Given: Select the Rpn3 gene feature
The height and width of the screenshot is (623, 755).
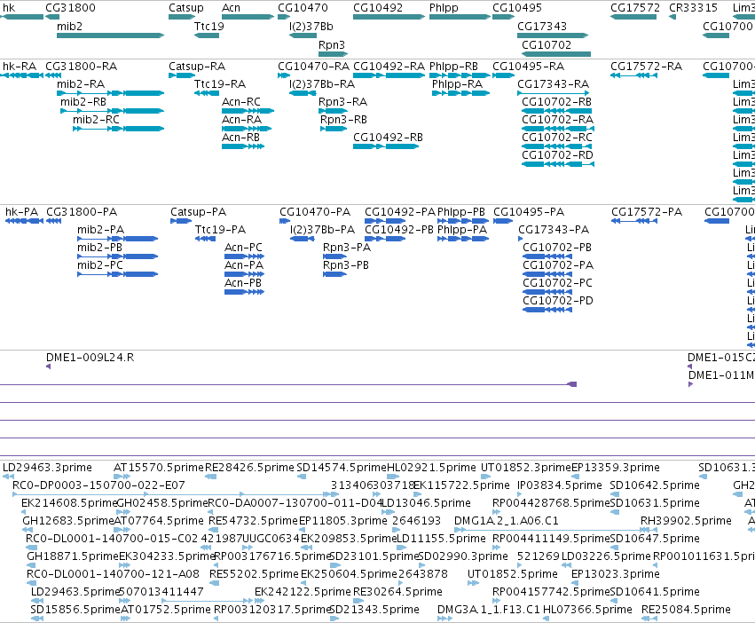Looking at the screenshot, I should coord(332,54).
